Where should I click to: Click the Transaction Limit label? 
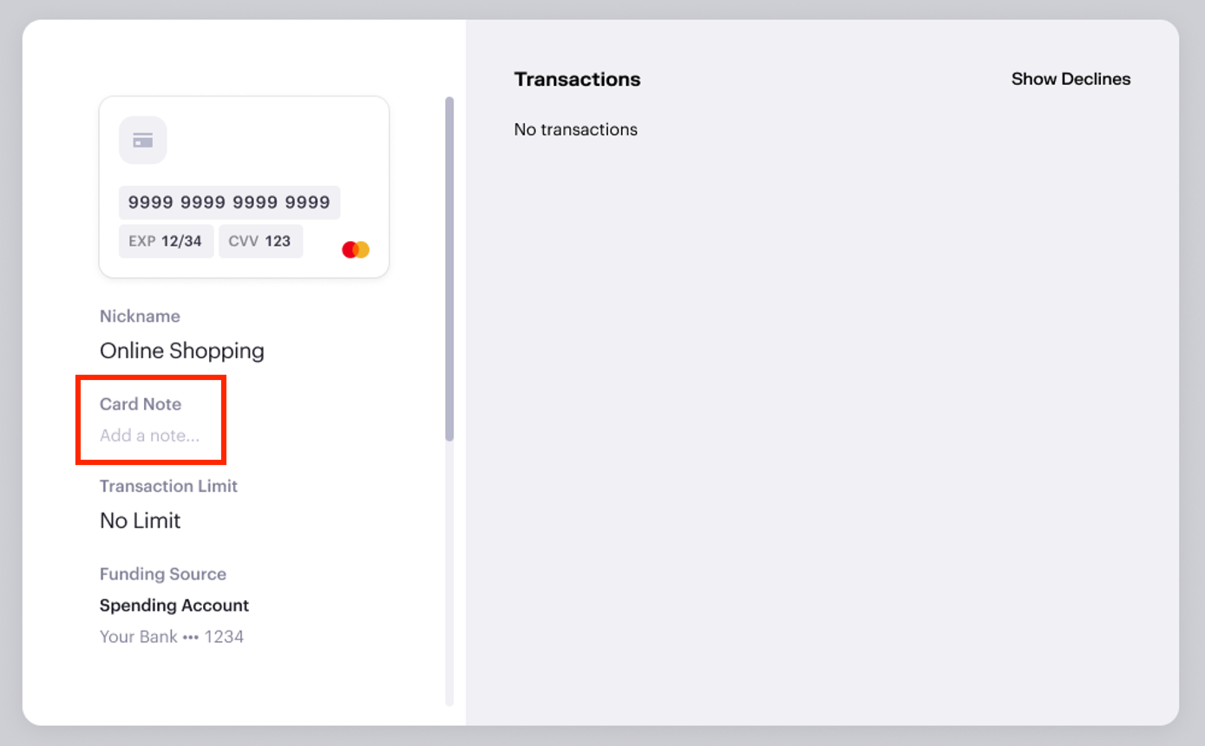click(168, 486)
